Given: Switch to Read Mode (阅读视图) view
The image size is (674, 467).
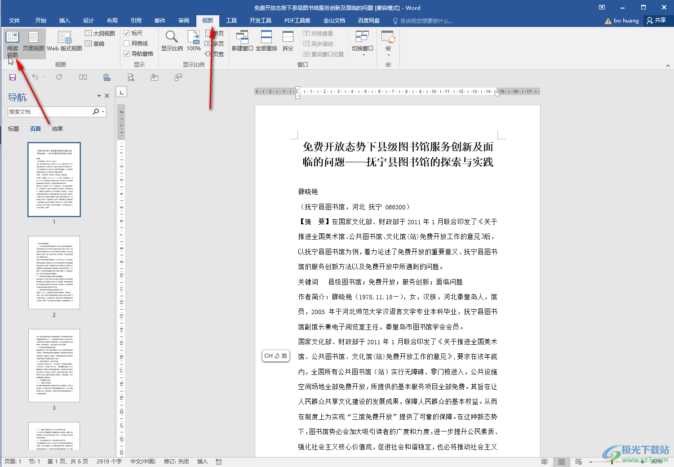Looking at the screenshot, I should pos(13,44).
